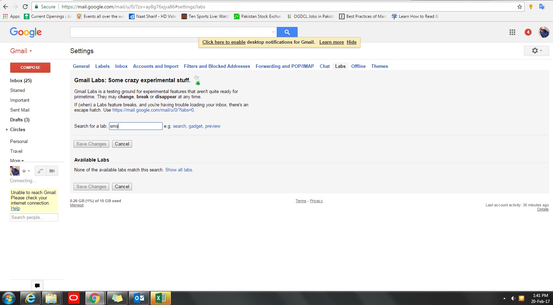Switch to the General settings tab
Image resolution: width=553 pixels, height=305 pixels.
click(81, 66)
